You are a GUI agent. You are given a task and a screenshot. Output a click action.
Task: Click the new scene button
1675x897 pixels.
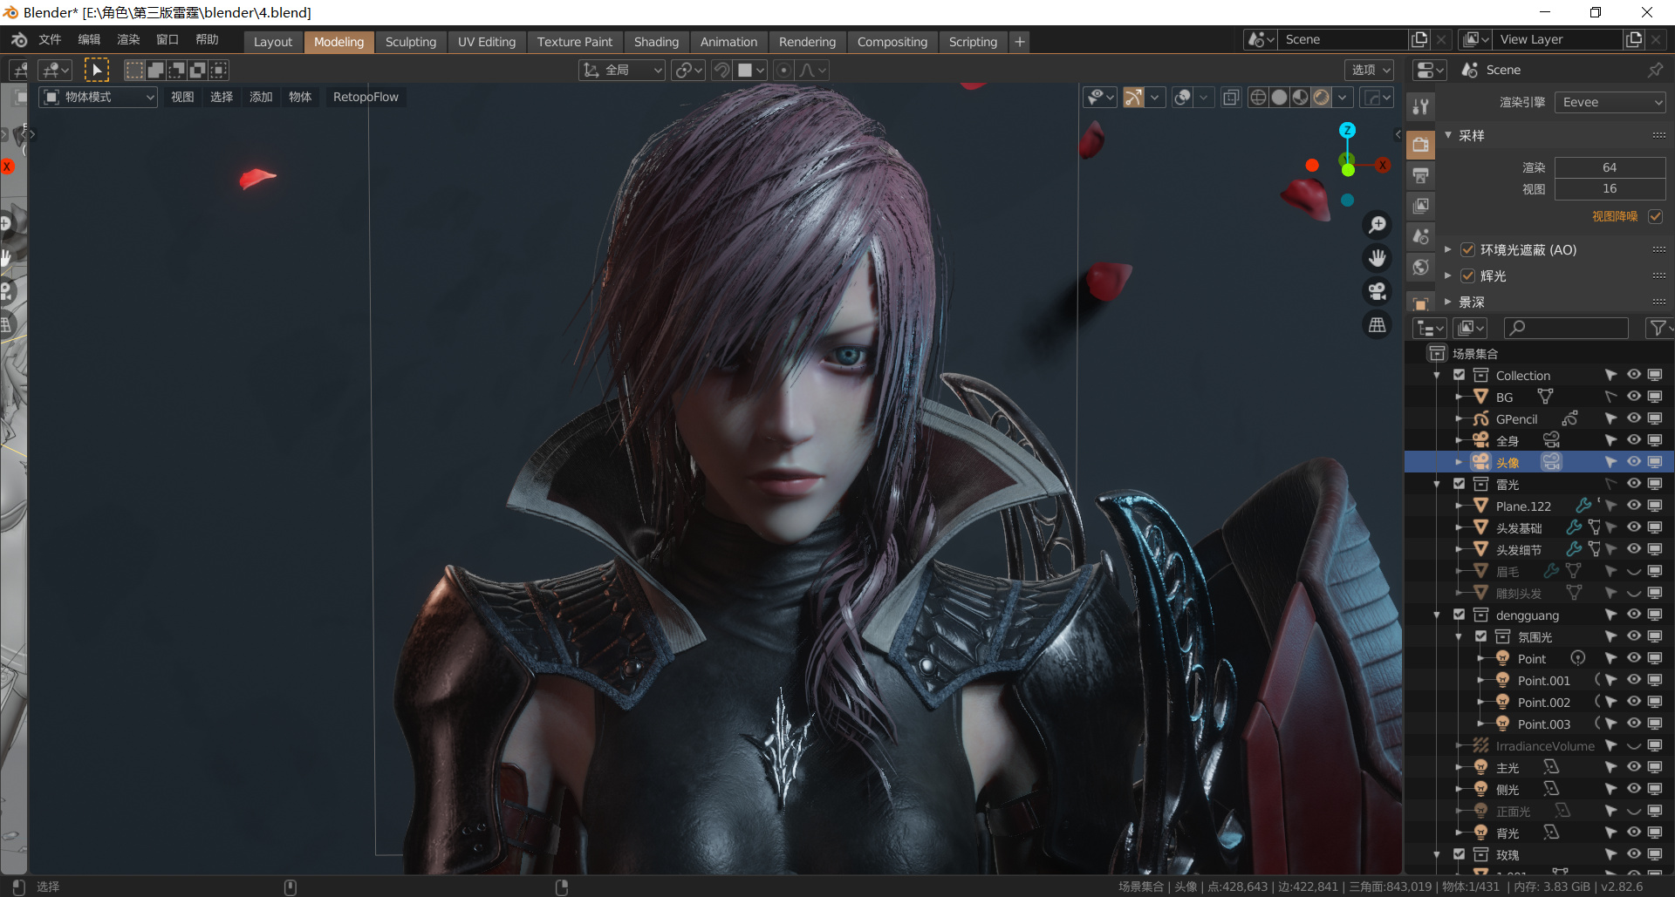coord(1419,39)
